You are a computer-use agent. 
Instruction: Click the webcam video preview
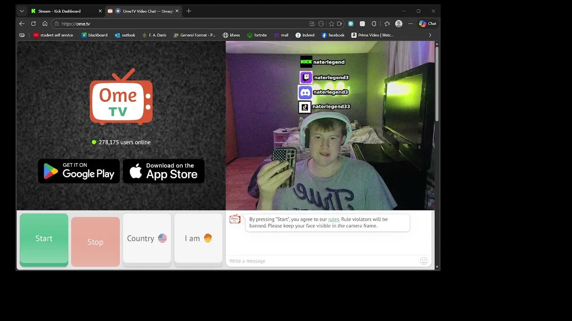tap(330, 125)
